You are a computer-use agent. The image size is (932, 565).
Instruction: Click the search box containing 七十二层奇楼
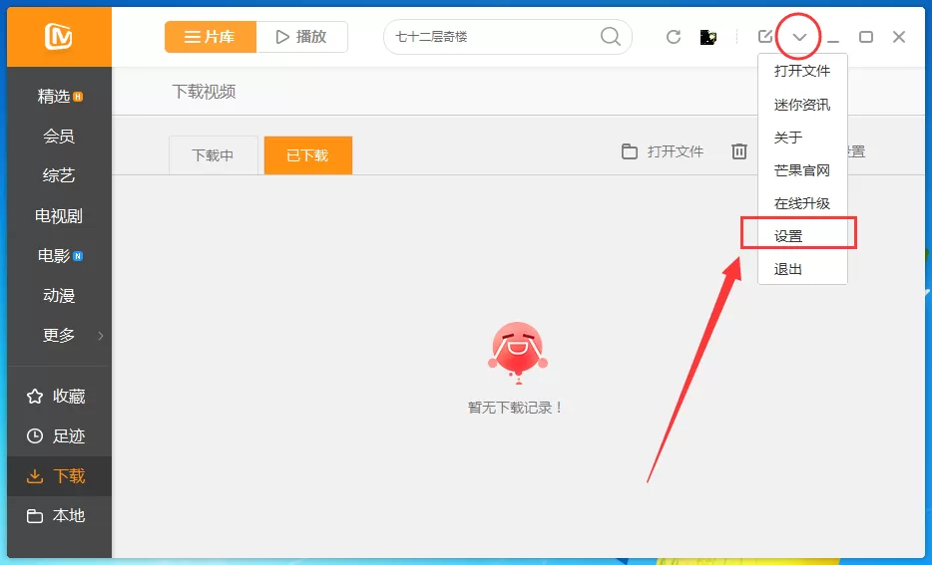coord(507,37)
